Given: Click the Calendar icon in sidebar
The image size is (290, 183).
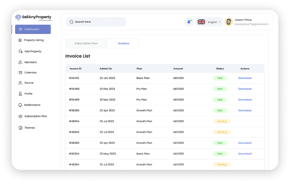Looking at the screenshot, I should click(x=20, y=72).
